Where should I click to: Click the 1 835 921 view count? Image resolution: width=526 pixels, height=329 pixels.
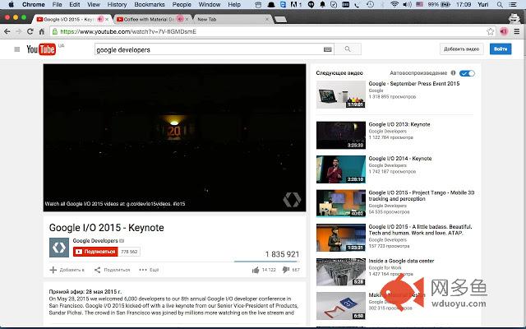point(282,254)
